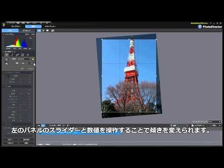This screenshot has width=224, height=168.
Task: Open the zoom level dropdown above filmstrip
Action: click(x=215, y=121)
